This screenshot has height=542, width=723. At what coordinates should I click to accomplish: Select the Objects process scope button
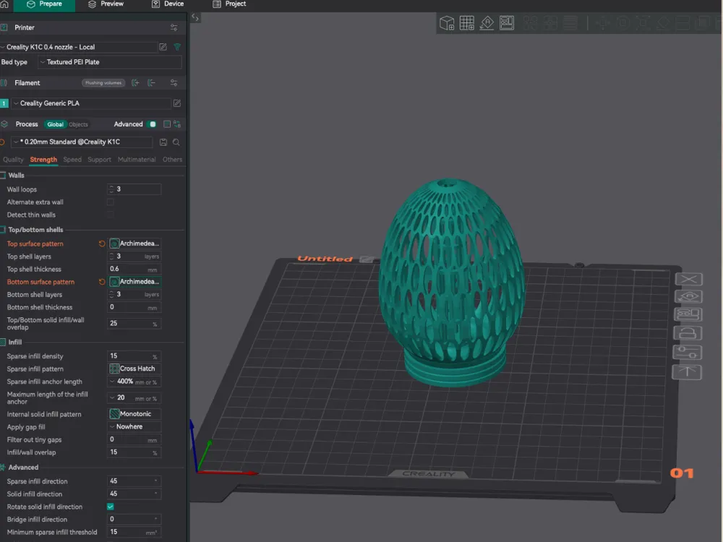tap(78, 124)
